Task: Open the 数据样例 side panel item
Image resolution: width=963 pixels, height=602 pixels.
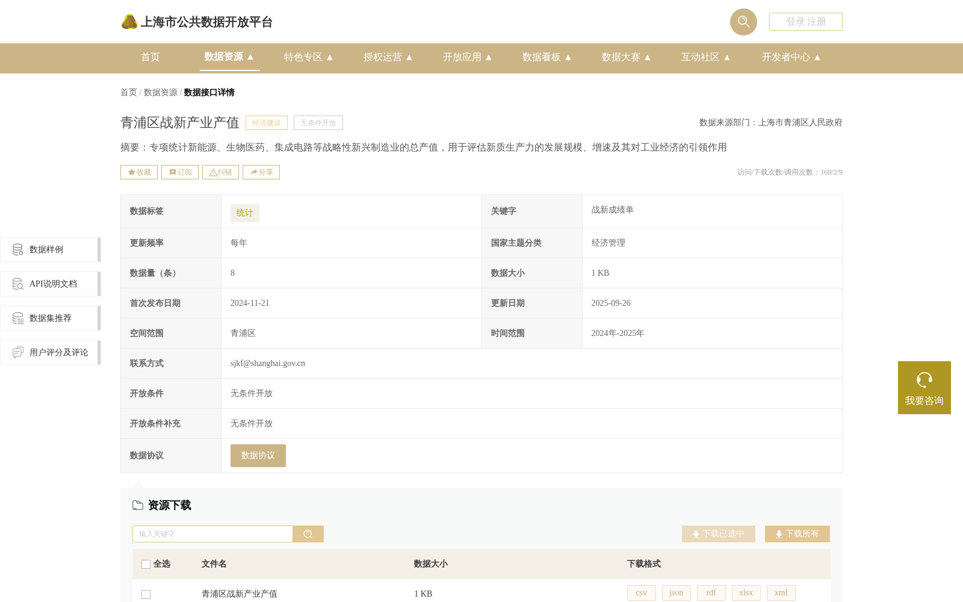Action: click(x=50, y=249)
